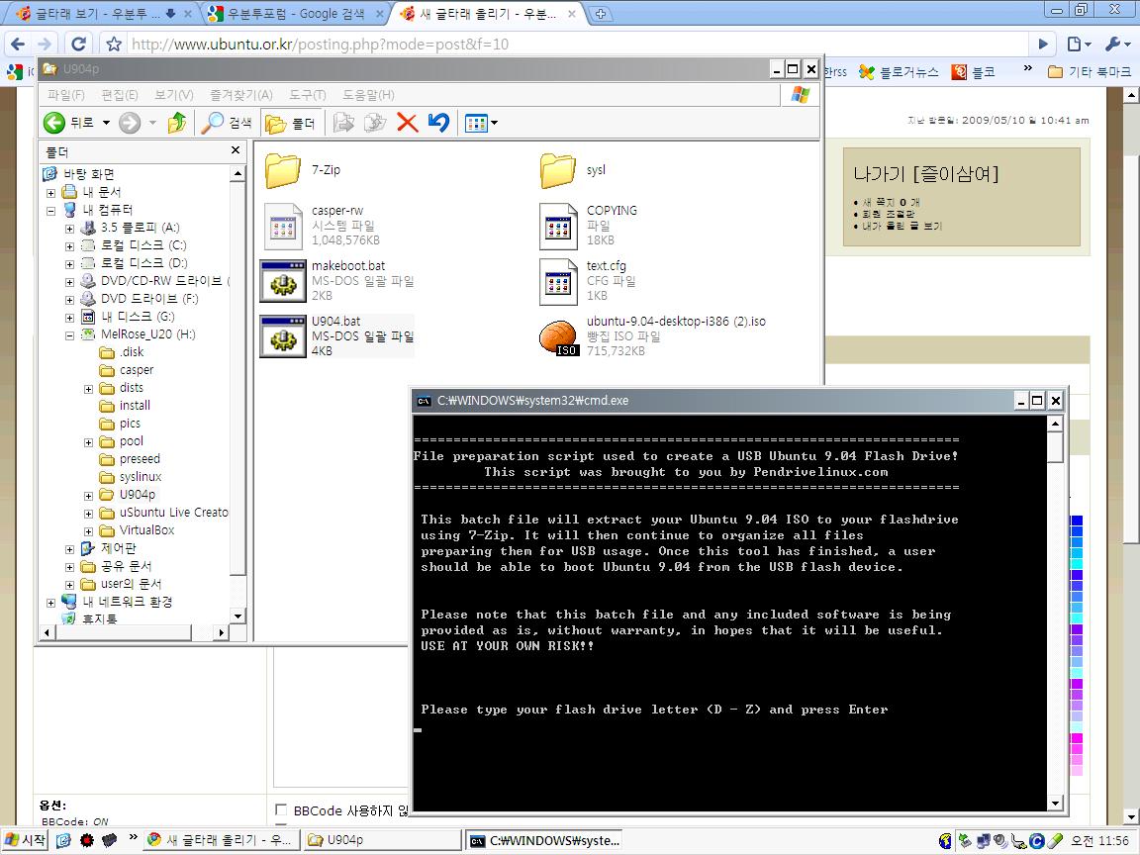The width and height of the screenshot is (1140, 855).
Task: Open the 도움말(H) menu in Explorer
Action: [368, 95]
